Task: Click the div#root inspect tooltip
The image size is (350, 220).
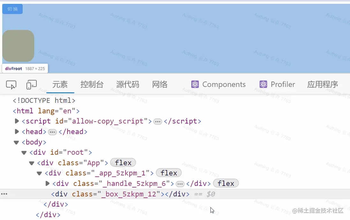Action: (25, 68)
